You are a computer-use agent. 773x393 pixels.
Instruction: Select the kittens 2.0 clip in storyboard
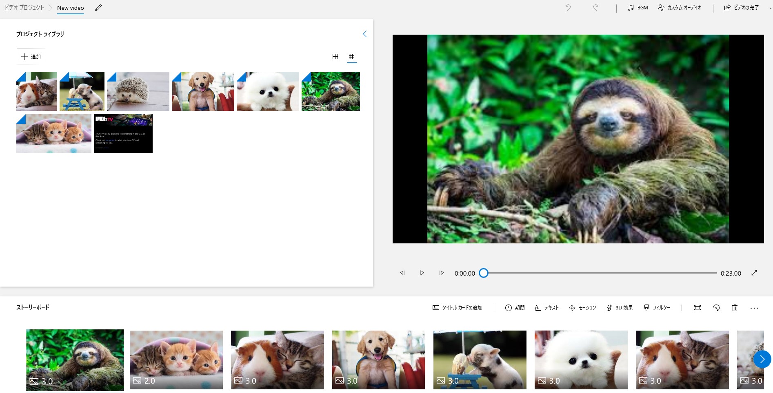coord(176,360)
